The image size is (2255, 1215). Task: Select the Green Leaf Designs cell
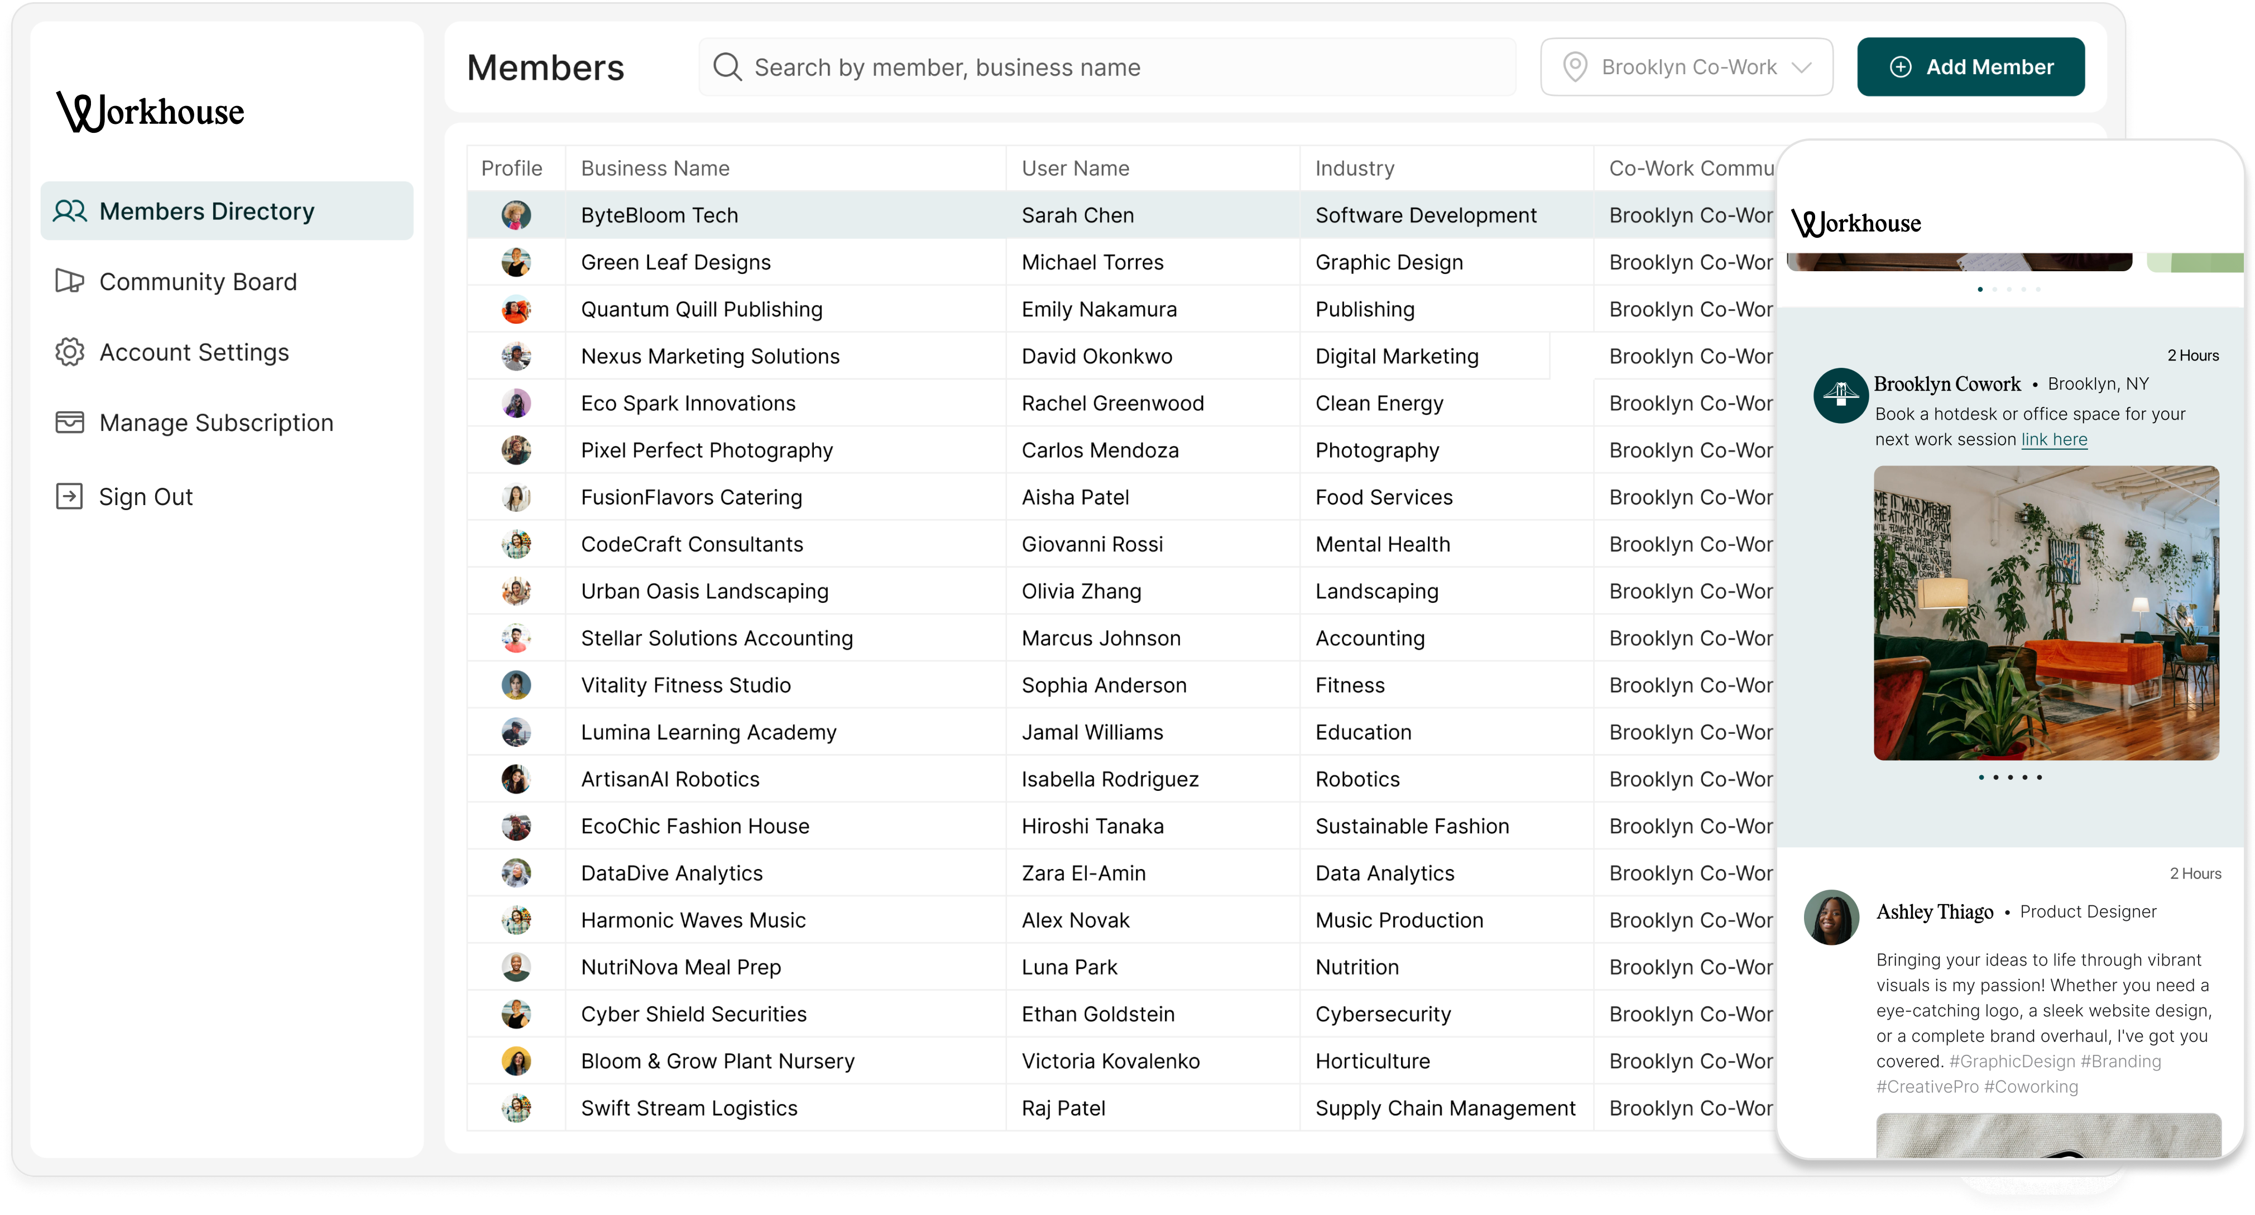tap(786, 263)
